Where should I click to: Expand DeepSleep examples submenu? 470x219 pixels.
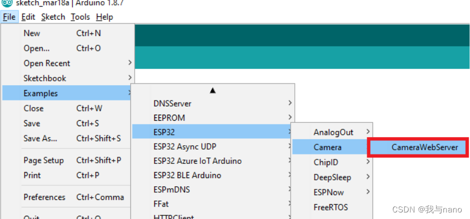(332, 177)
